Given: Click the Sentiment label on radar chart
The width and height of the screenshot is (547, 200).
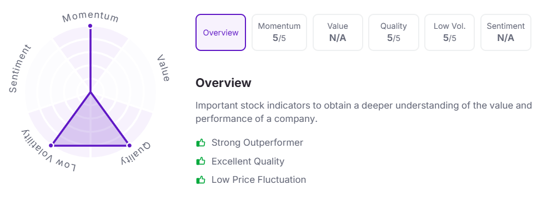Looking at the screenshot, I should pyautogui.click(x=20, y=69).
